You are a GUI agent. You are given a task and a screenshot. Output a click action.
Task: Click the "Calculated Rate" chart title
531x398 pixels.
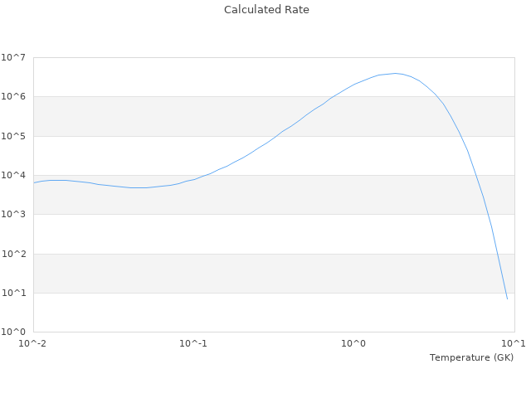[265, 10]
